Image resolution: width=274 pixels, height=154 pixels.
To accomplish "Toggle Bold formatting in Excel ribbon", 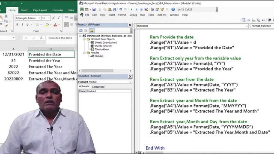I will tap(17, 25).
